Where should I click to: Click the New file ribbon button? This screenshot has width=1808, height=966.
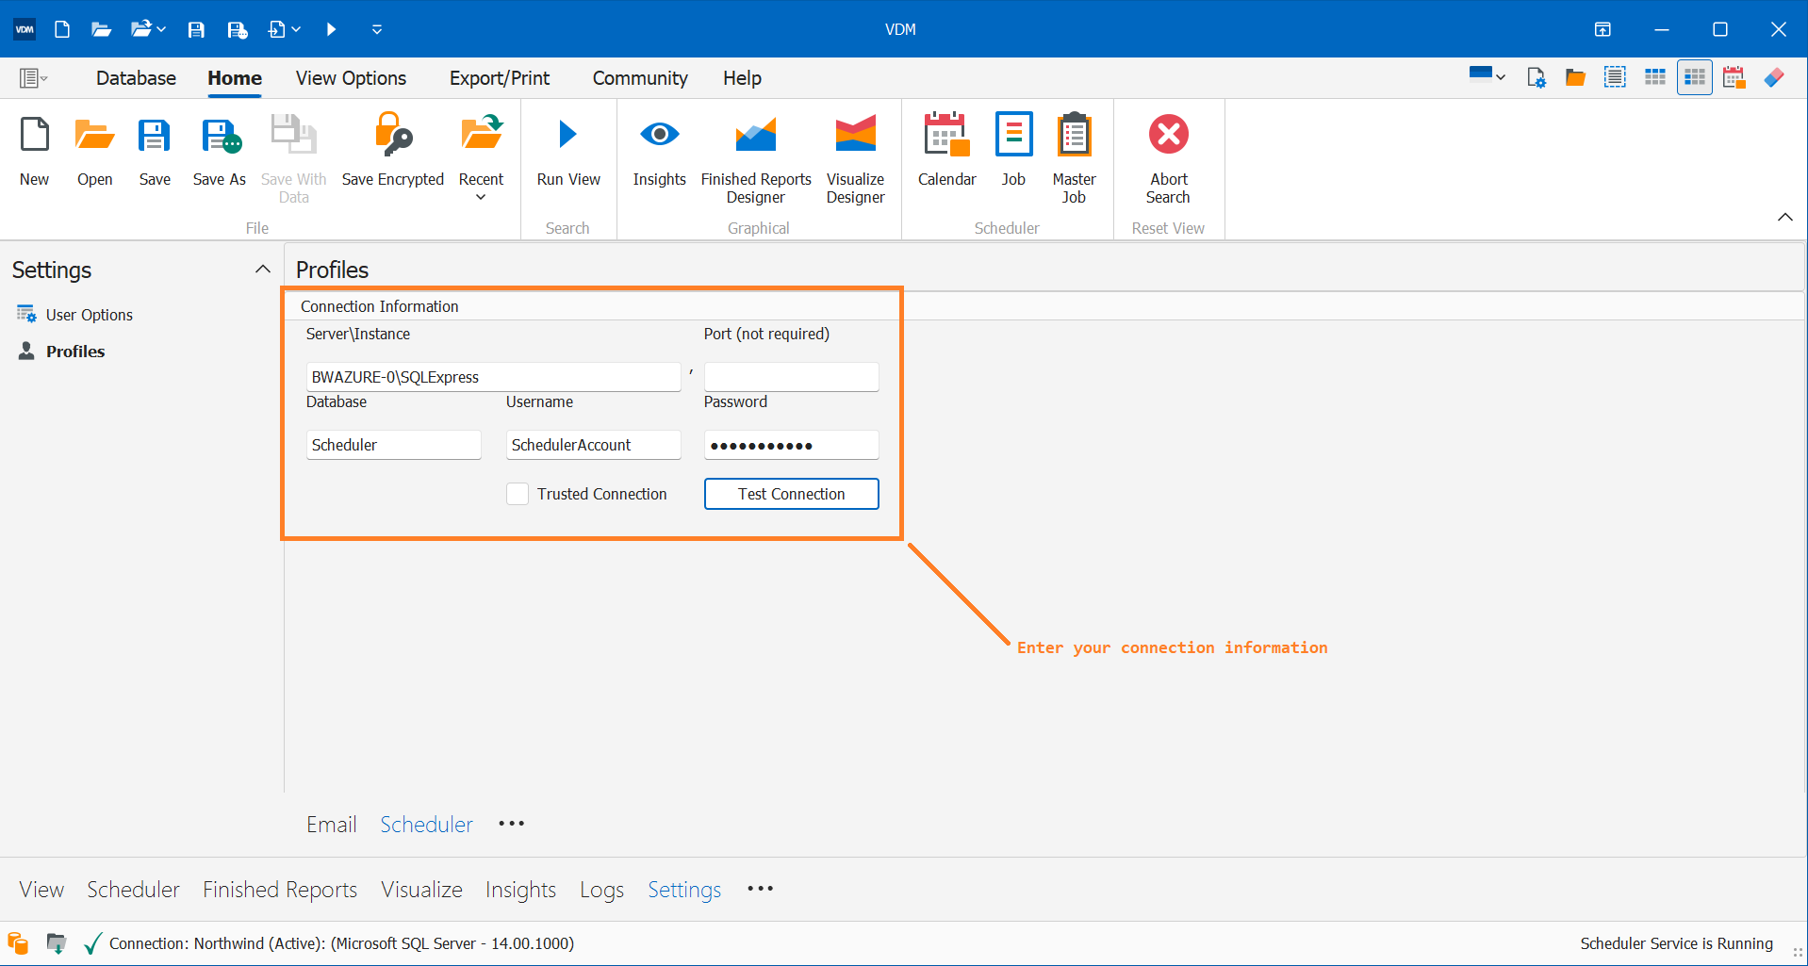click(35, 151)
